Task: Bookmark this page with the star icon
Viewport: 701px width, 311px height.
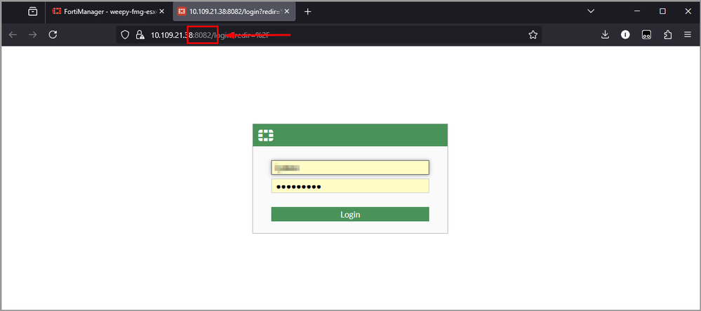Action: click(533, 34)
